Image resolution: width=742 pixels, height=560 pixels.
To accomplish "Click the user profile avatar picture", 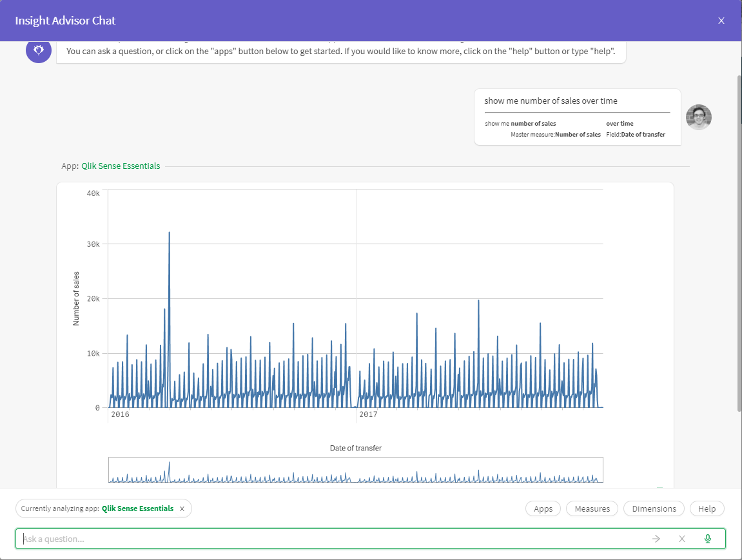I will pyautogui.click(x=699, y=117).
